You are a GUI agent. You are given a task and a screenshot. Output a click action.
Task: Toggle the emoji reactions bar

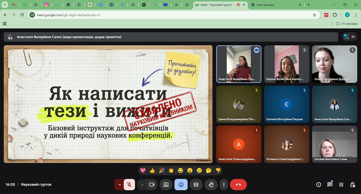click(181, 185)
